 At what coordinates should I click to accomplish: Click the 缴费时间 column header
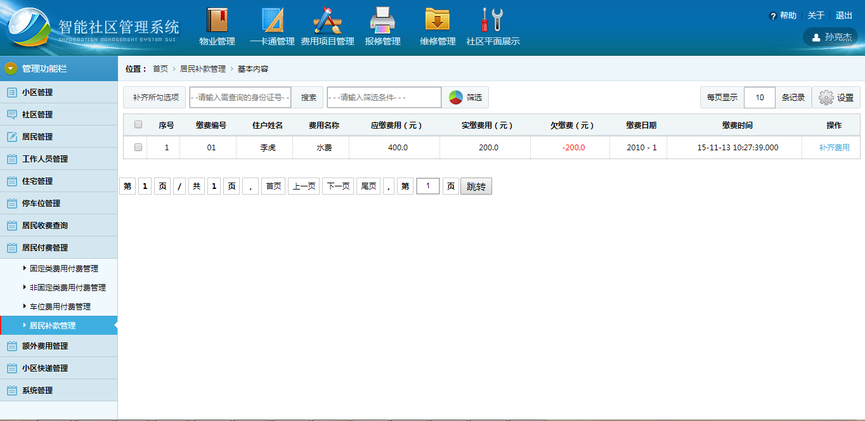(738, 126)
